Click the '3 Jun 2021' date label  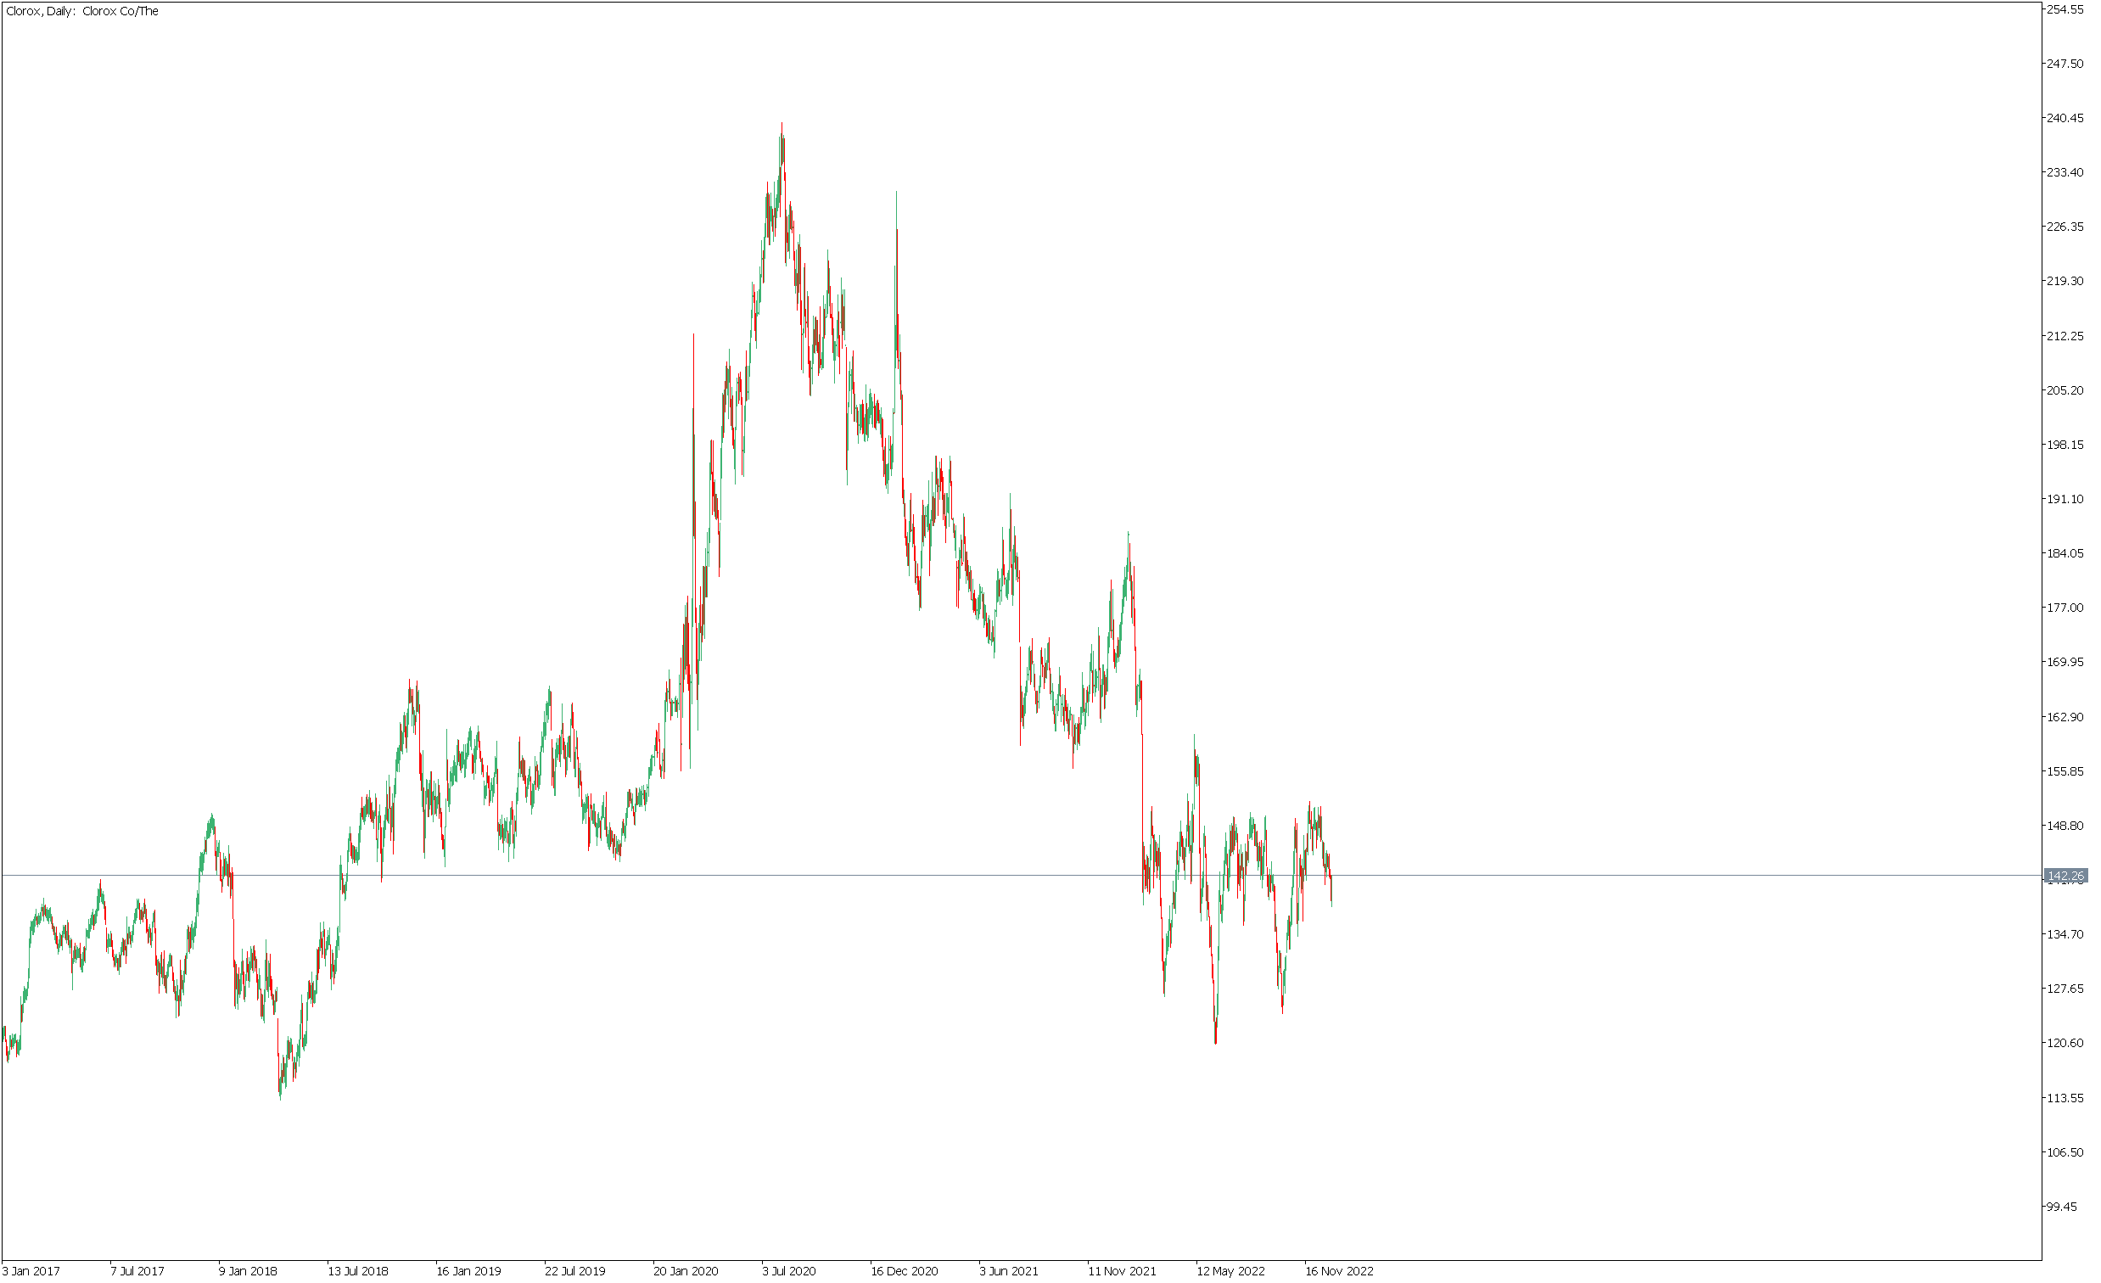pos(1010,1271)
